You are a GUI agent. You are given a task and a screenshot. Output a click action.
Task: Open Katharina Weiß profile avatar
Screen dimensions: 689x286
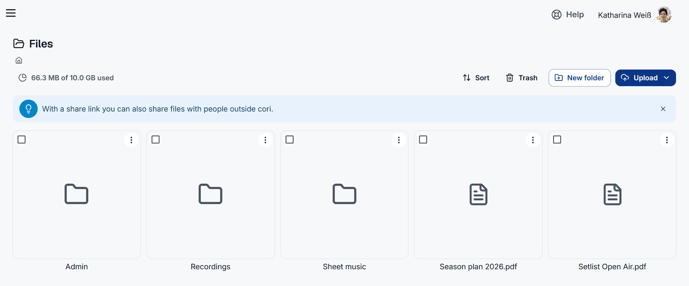click(x=664, y=15)
